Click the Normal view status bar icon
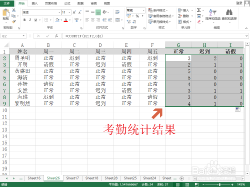 click(x=178, y=185)
